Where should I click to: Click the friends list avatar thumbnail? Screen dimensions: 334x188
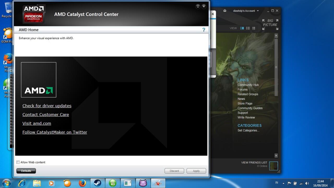(273, 166)
